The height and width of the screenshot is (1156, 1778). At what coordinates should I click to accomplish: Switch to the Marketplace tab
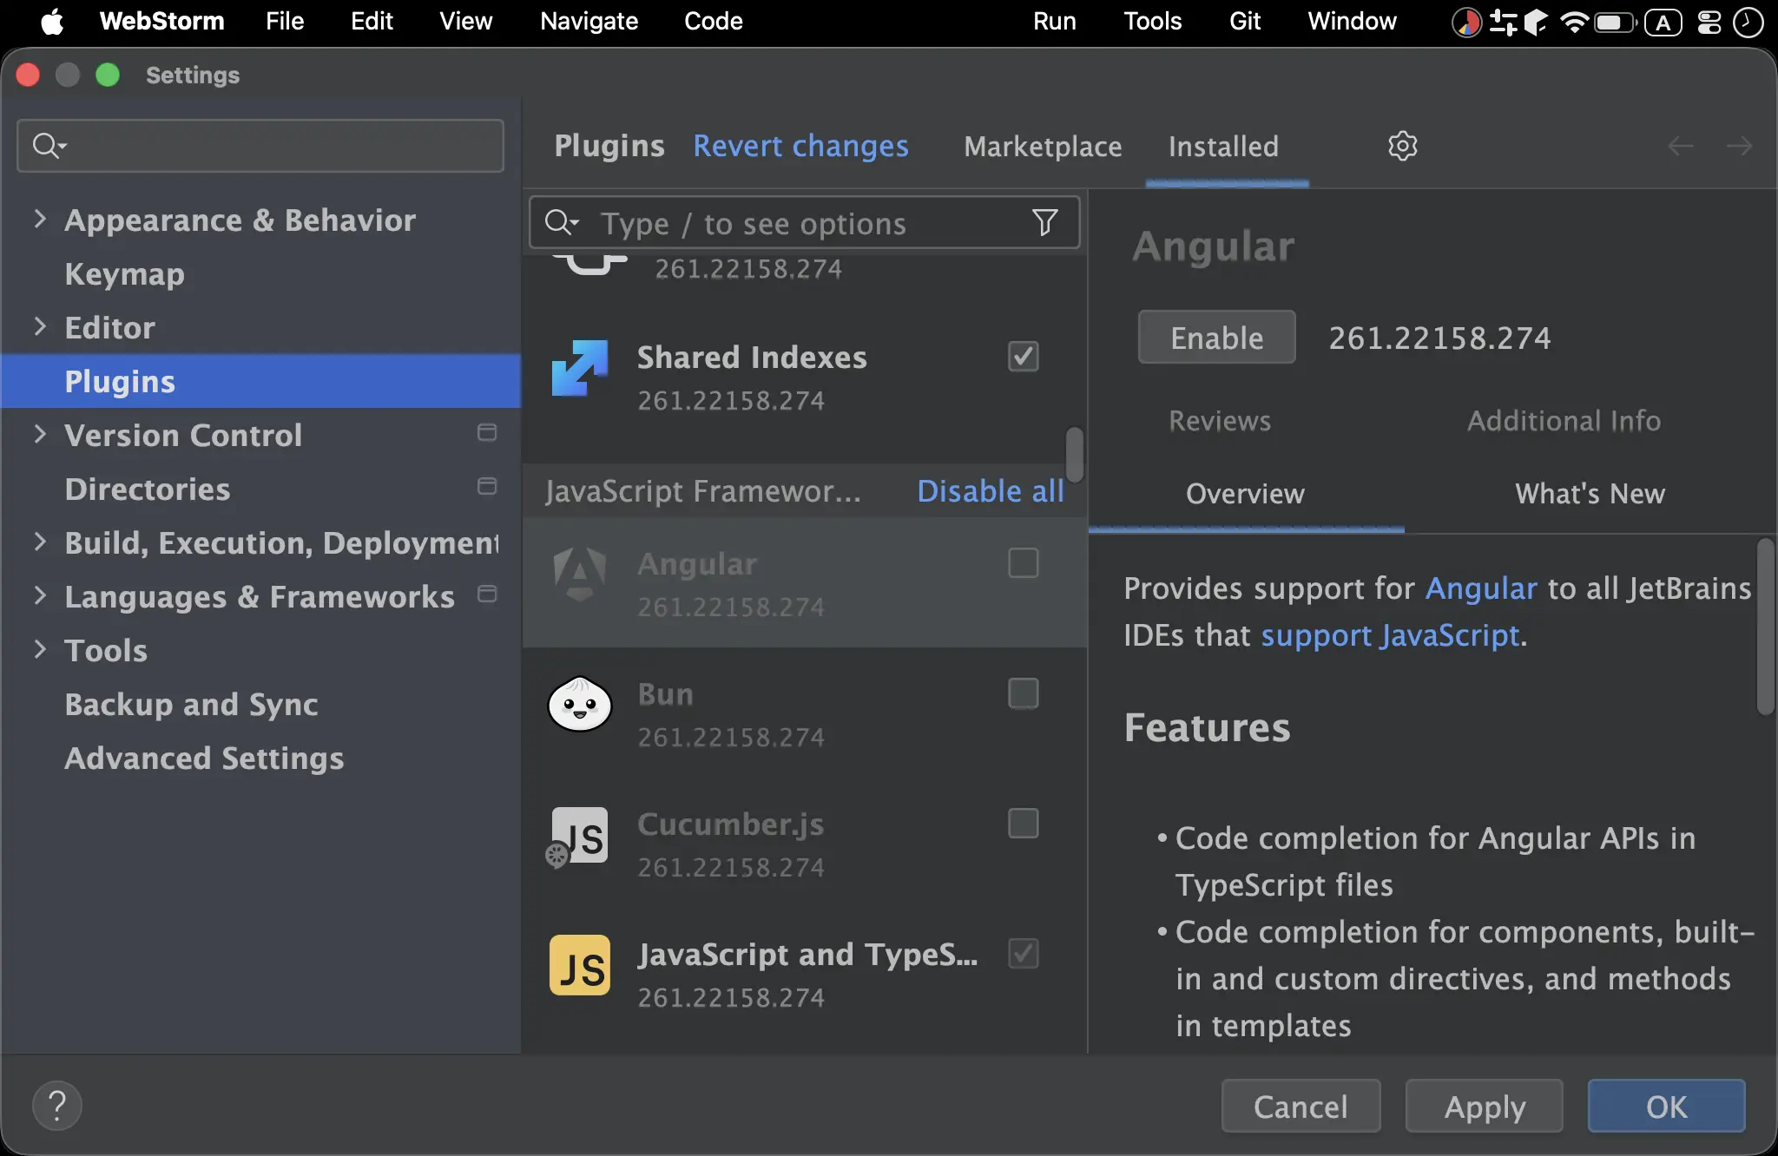pos(1043,146)
